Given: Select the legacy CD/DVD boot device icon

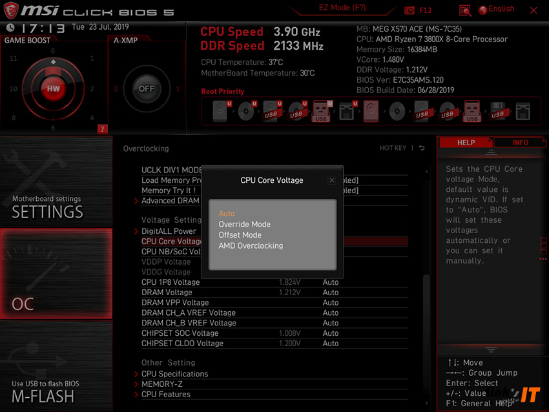Looking at the screenshot, I should tap(397, 111).
